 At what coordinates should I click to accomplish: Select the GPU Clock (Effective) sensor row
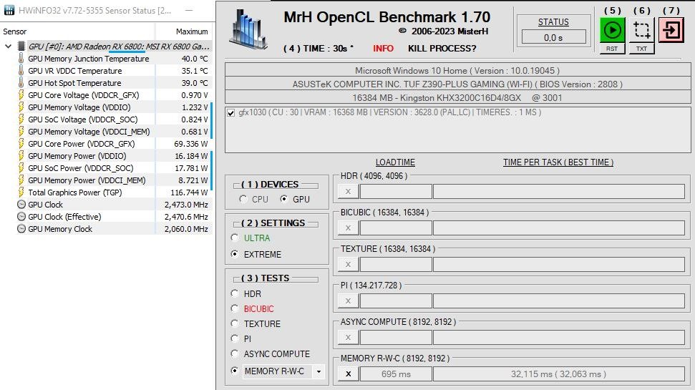(x=115, y=217)
